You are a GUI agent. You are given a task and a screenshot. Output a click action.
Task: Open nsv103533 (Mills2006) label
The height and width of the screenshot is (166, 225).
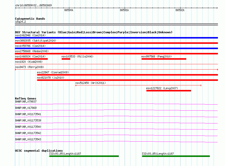(x=77, y=56)
